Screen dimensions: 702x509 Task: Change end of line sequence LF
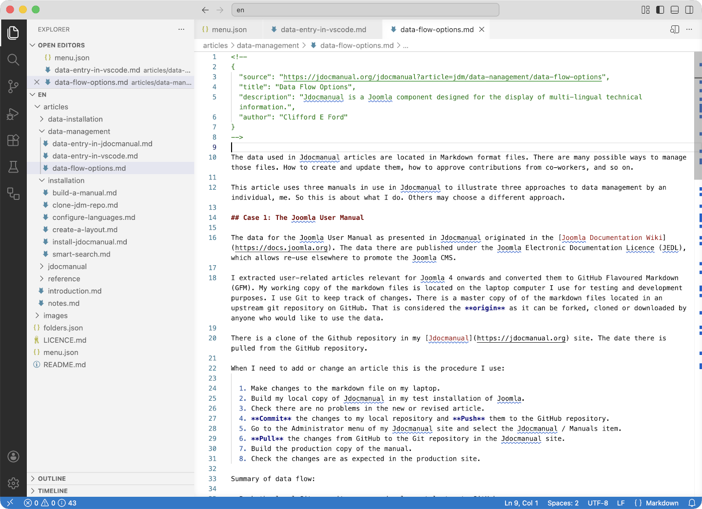(621, 503)
